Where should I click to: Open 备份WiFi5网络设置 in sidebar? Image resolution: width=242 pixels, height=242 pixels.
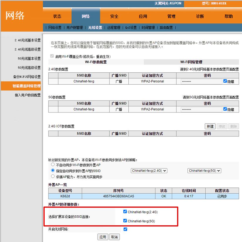click(x=27, y=77)
